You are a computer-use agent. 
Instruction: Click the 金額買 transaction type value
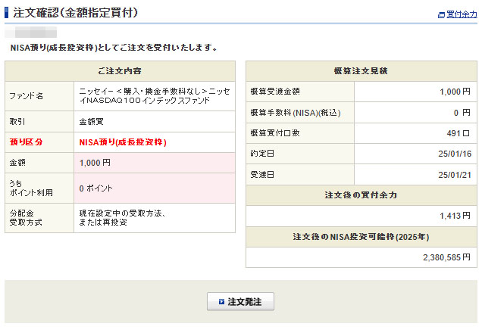pyautogui.click(x=92, y=121)
